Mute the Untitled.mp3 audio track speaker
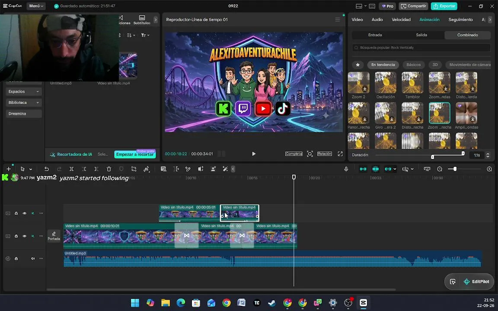Viewport: 498px width, 311px height. (33, 259)
